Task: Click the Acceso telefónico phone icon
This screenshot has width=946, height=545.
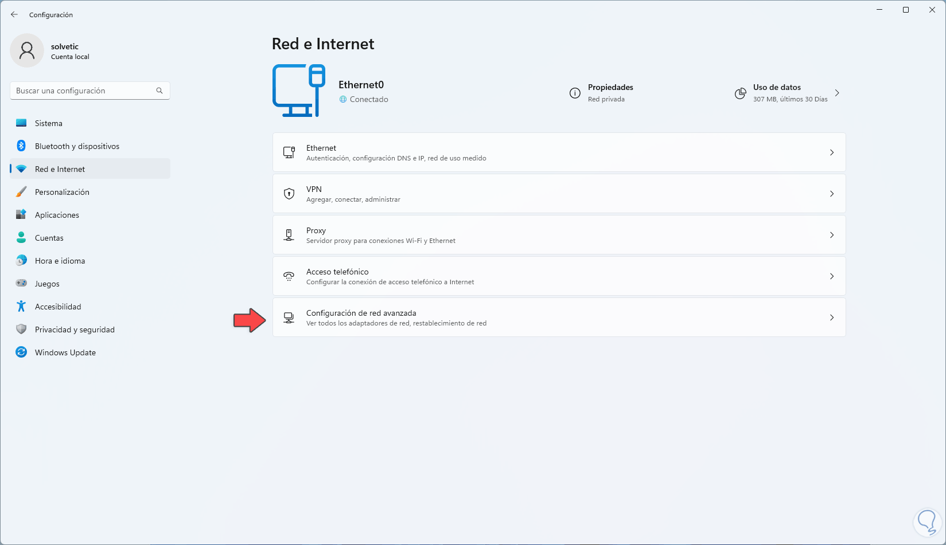Action: point(289,276)
